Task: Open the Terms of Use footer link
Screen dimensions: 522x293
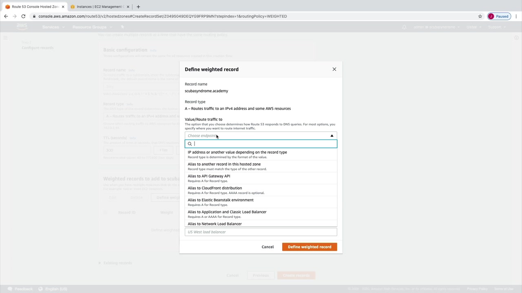Action: [x=504, y=289]
